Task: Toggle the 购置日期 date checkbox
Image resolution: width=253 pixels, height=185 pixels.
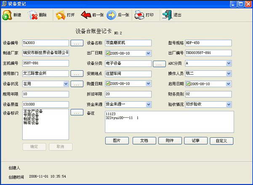Action: click(108, 84)
